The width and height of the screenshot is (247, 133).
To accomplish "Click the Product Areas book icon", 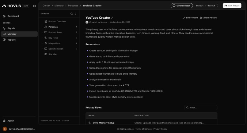I will 46,32.
